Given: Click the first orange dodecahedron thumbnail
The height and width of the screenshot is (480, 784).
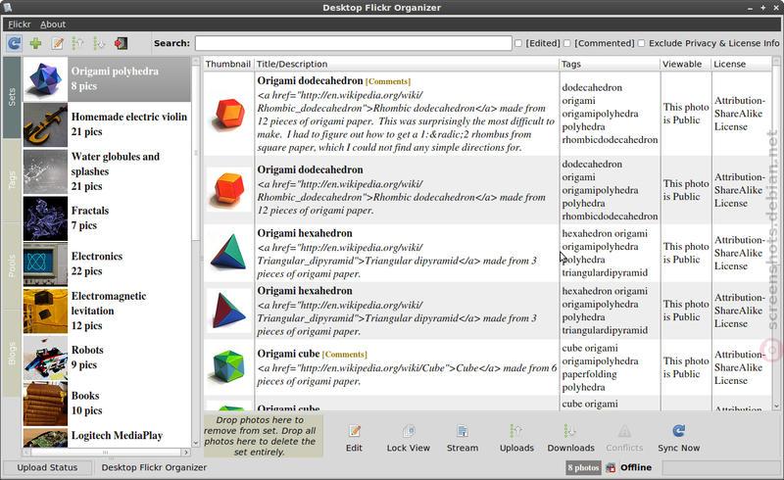Looking at the screenshot, I should coord(229,114).
